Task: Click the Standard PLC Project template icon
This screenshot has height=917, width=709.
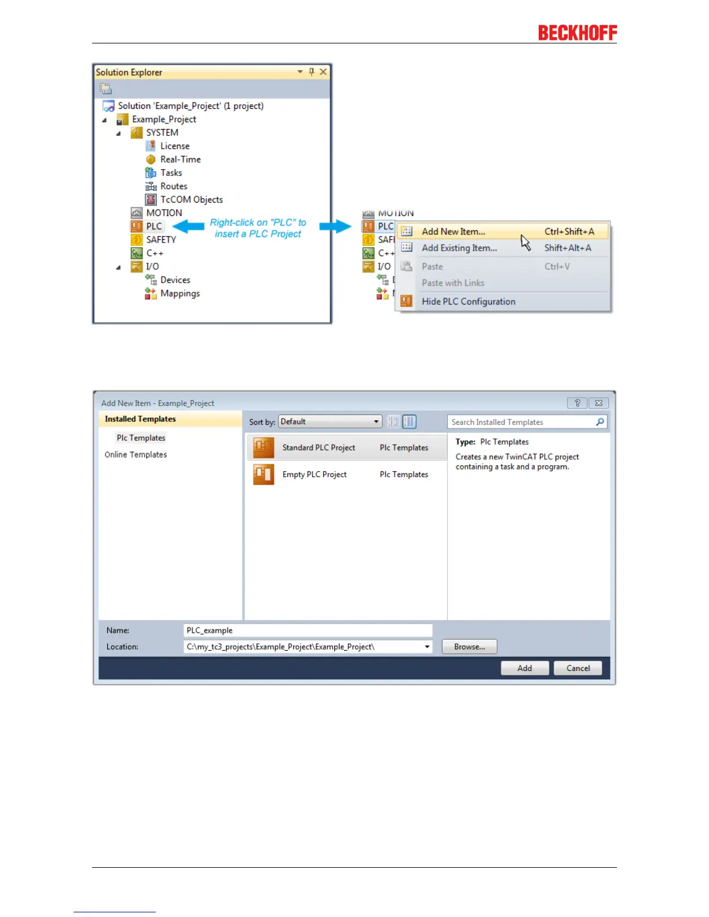Action: click(264, 448)
